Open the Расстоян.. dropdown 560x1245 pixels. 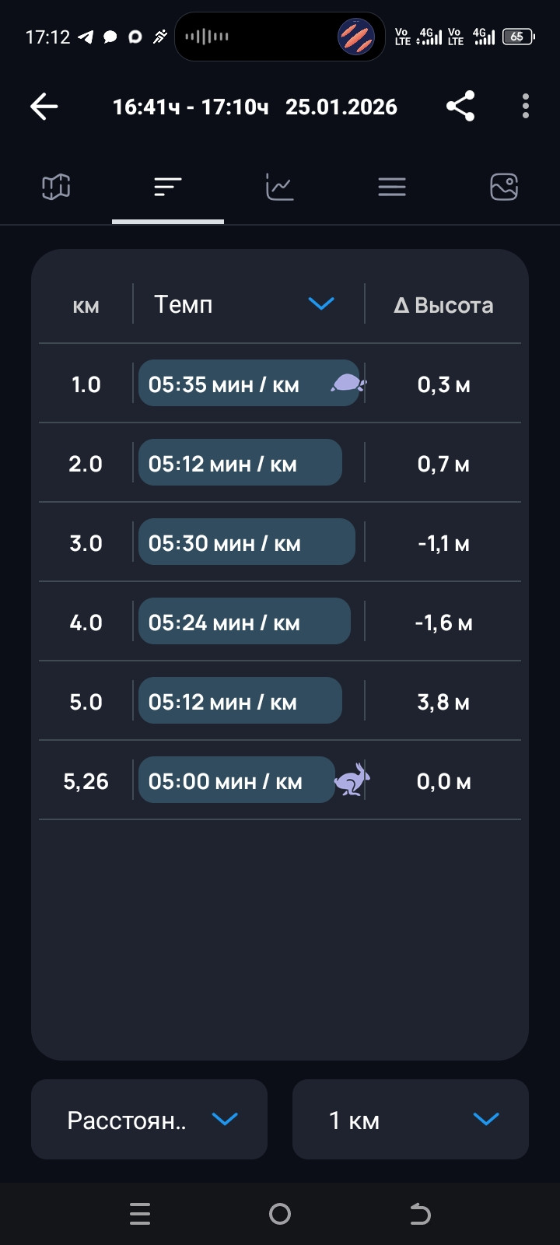click(x=149, y=1119)
